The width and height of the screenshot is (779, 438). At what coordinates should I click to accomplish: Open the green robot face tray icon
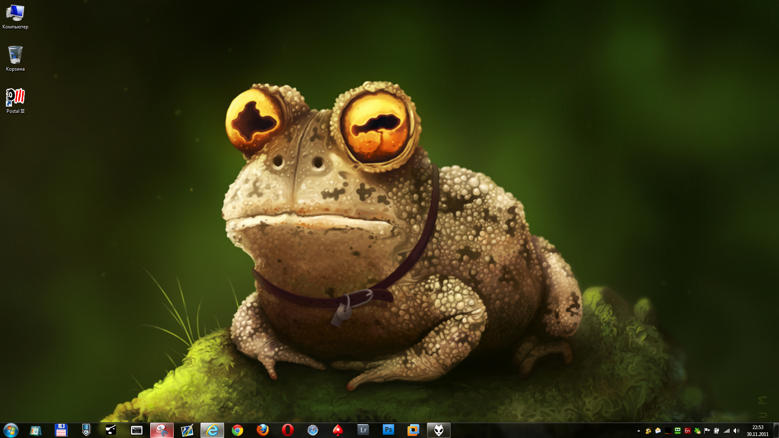(x=678, y=431)
